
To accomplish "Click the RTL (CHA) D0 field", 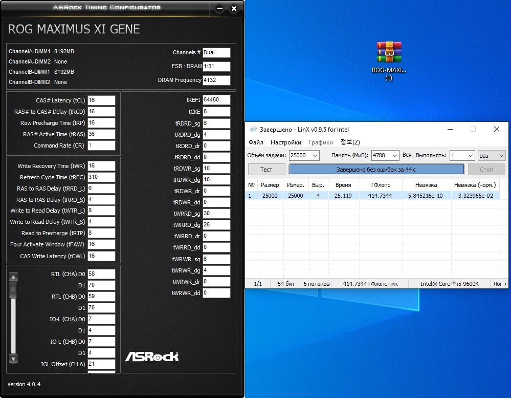I will coord(101,274).
